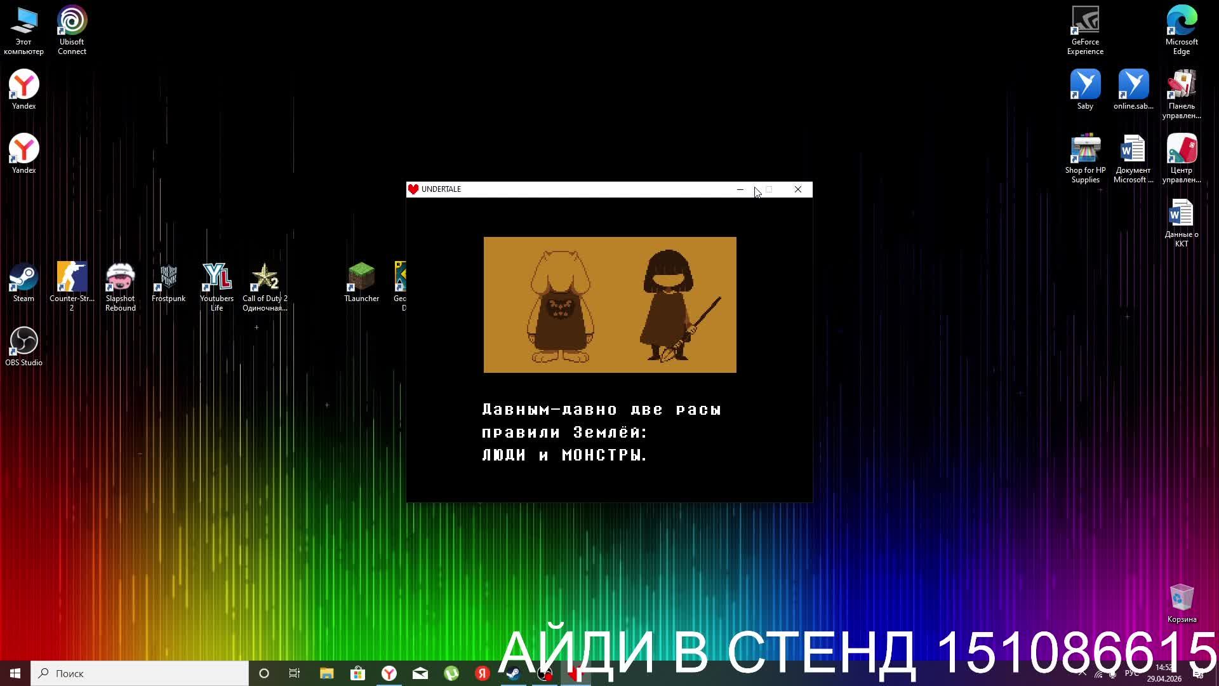
Task: Click the Поиск taskbar search field
Action: (140, 673)
